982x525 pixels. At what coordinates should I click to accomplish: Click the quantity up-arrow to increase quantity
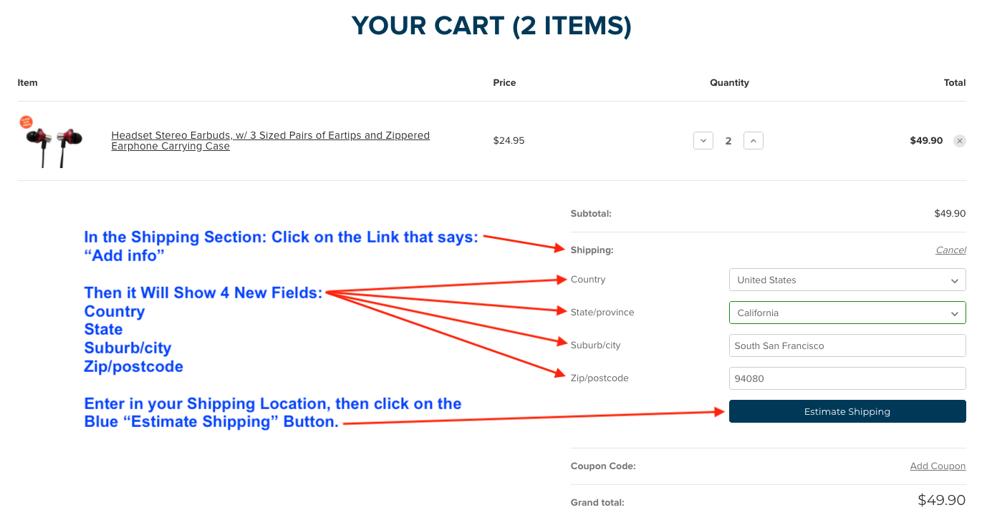(753, 140)
